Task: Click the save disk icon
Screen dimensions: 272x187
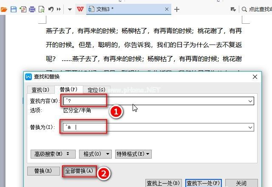Action: point(14,9)
